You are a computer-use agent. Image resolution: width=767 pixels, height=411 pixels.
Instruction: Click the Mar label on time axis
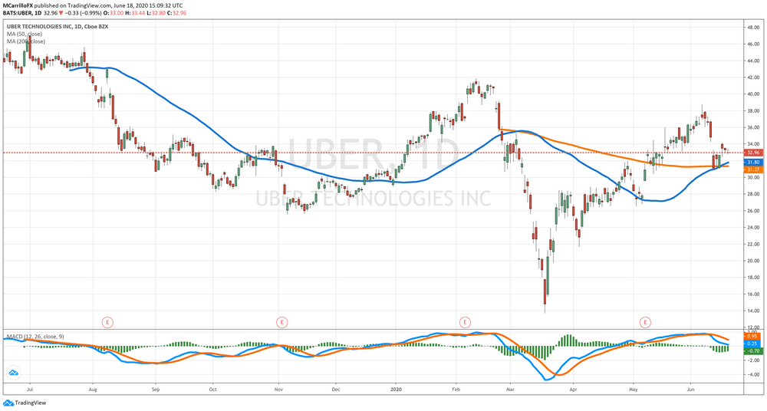coord(510,390)
